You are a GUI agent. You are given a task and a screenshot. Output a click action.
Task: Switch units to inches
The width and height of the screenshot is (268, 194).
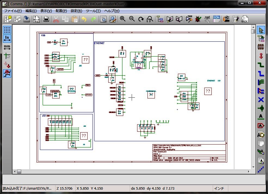(7, 39)
